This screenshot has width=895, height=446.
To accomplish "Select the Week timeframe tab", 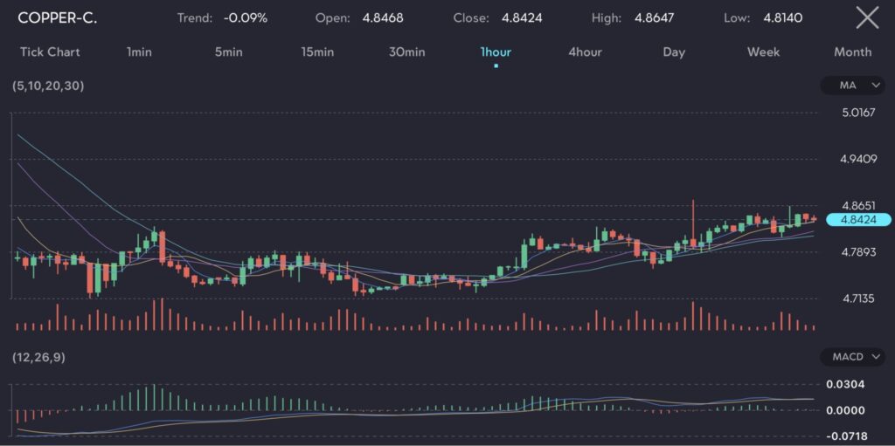I will (x=763, y=52).
